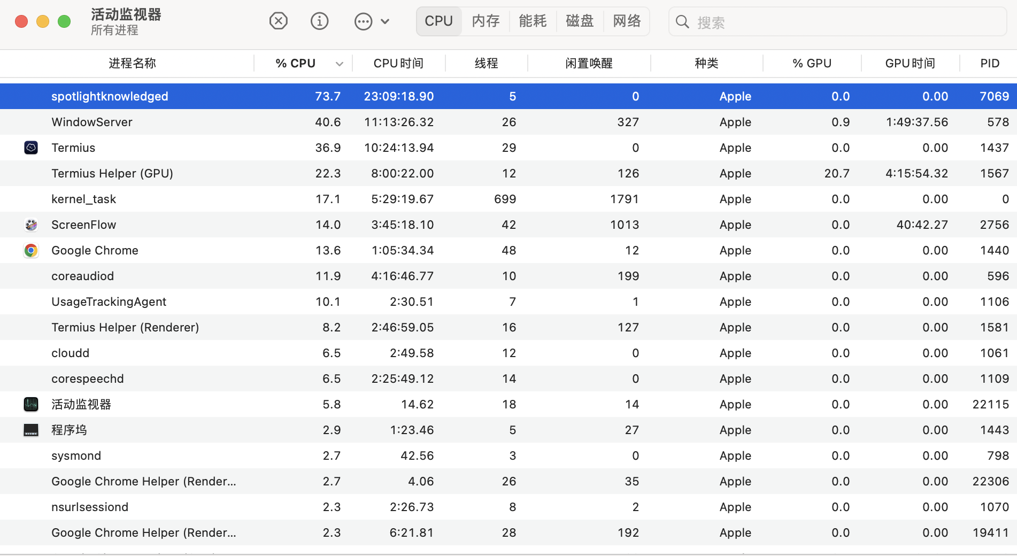Screen dimensions: 1017x556
Task: Select the 活动监视器 process name
Action: coord(81,404)
